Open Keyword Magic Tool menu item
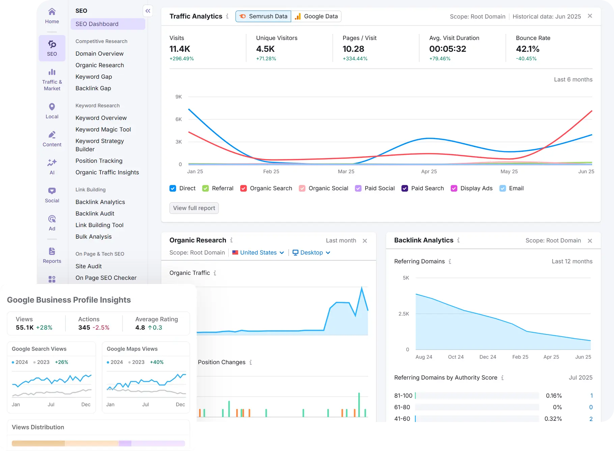The width and height of the screenshot is (614, 451). (103, 129)
